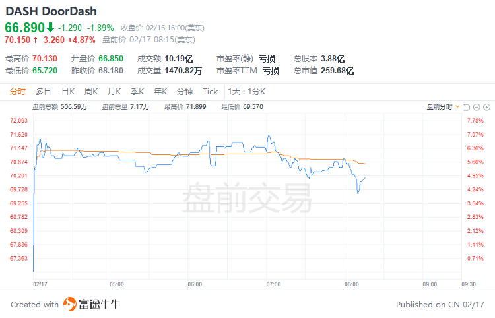495x318 pixels.
Task: Open the 盘前分时 session dropdown
Action: pyautogui.click(x=443, y=107)
